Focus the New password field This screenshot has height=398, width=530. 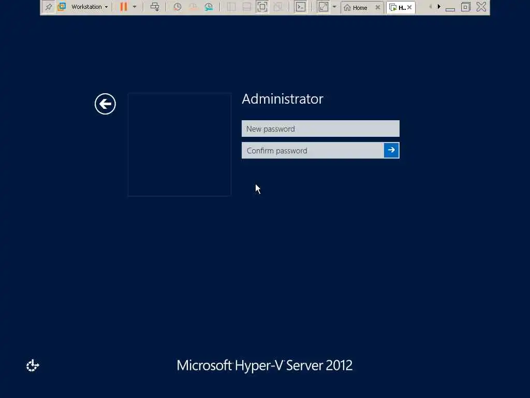tap(320, 129)
